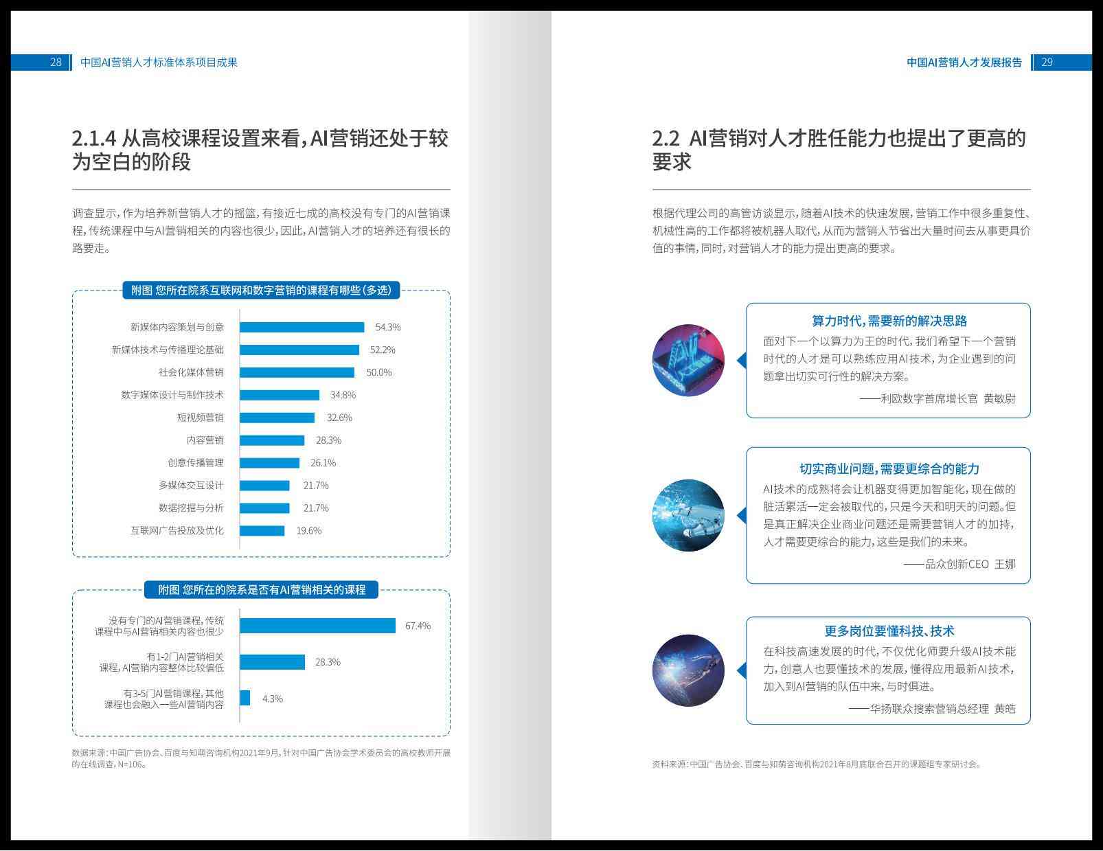Click header 中国AI营销人才发展报告
Viewport: 1103px width, 851px height.
point(964,63)
